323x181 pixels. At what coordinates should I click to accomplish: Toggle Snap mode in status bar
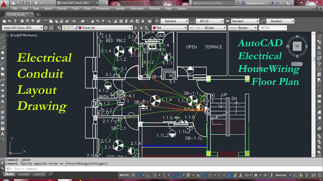tap(139, 175)
